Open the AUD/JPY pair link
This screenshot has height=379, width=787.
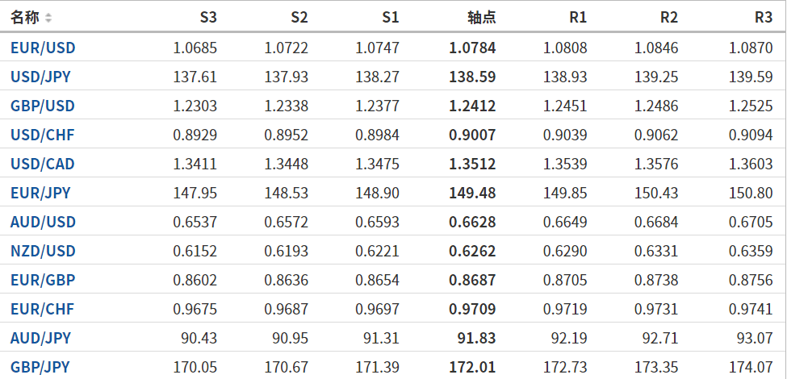click(x=40, y=338)
